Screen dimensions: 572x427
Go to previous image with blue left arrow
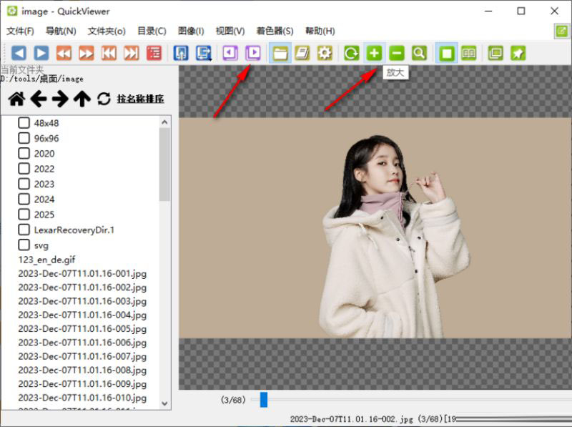click(x=19, y=53)
